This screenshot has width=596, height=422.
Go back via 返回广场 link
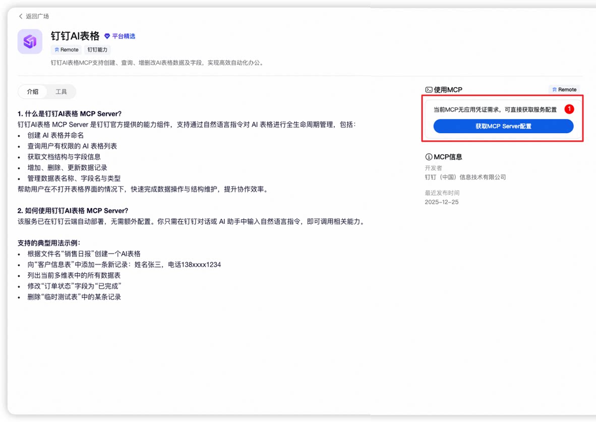click(34, 16)
